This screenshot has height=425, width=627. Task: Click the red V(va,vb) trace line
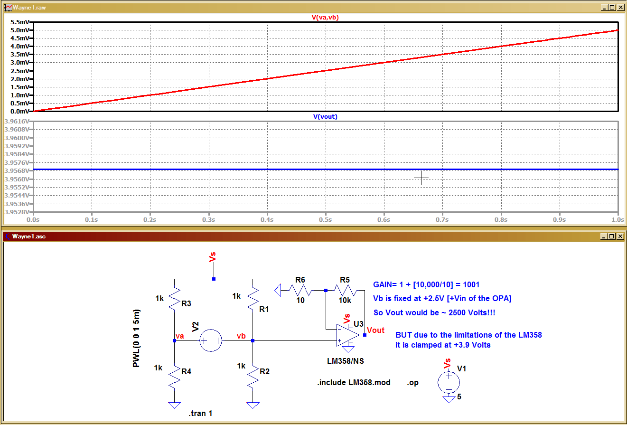[x=326, y=70]
